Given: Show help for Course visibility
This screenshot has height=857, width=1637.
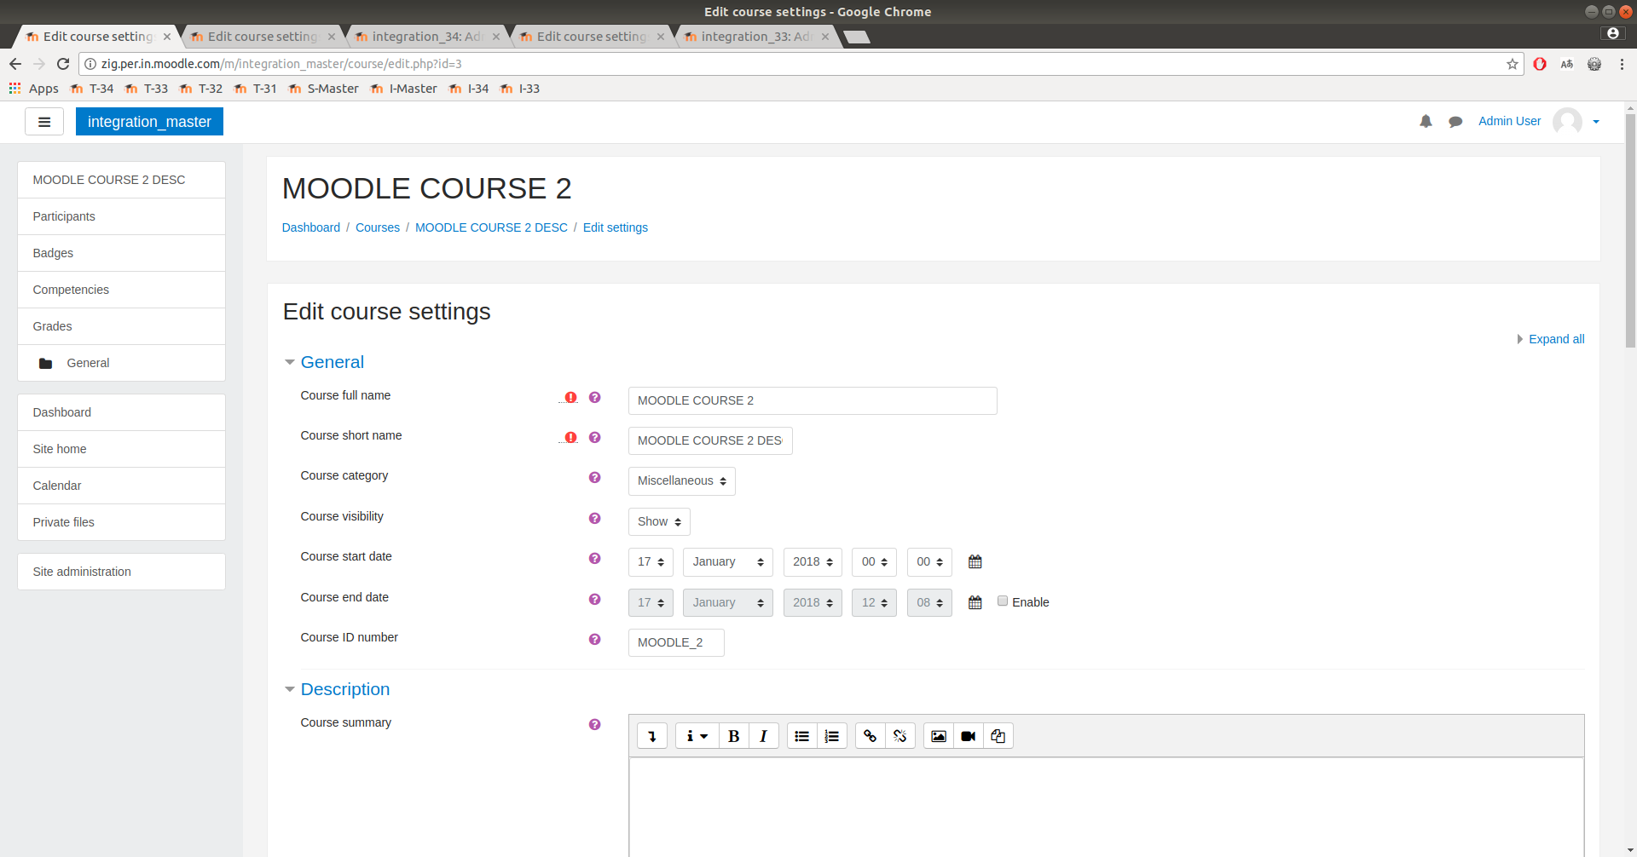Looking at the screenshot, I should (x=595, y=519).
